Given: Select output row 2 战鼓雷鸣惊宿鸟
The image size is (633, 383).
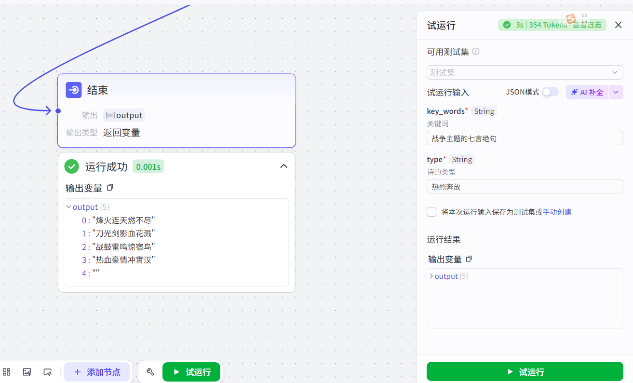Looking at the screenshot, I should (118, 247).
